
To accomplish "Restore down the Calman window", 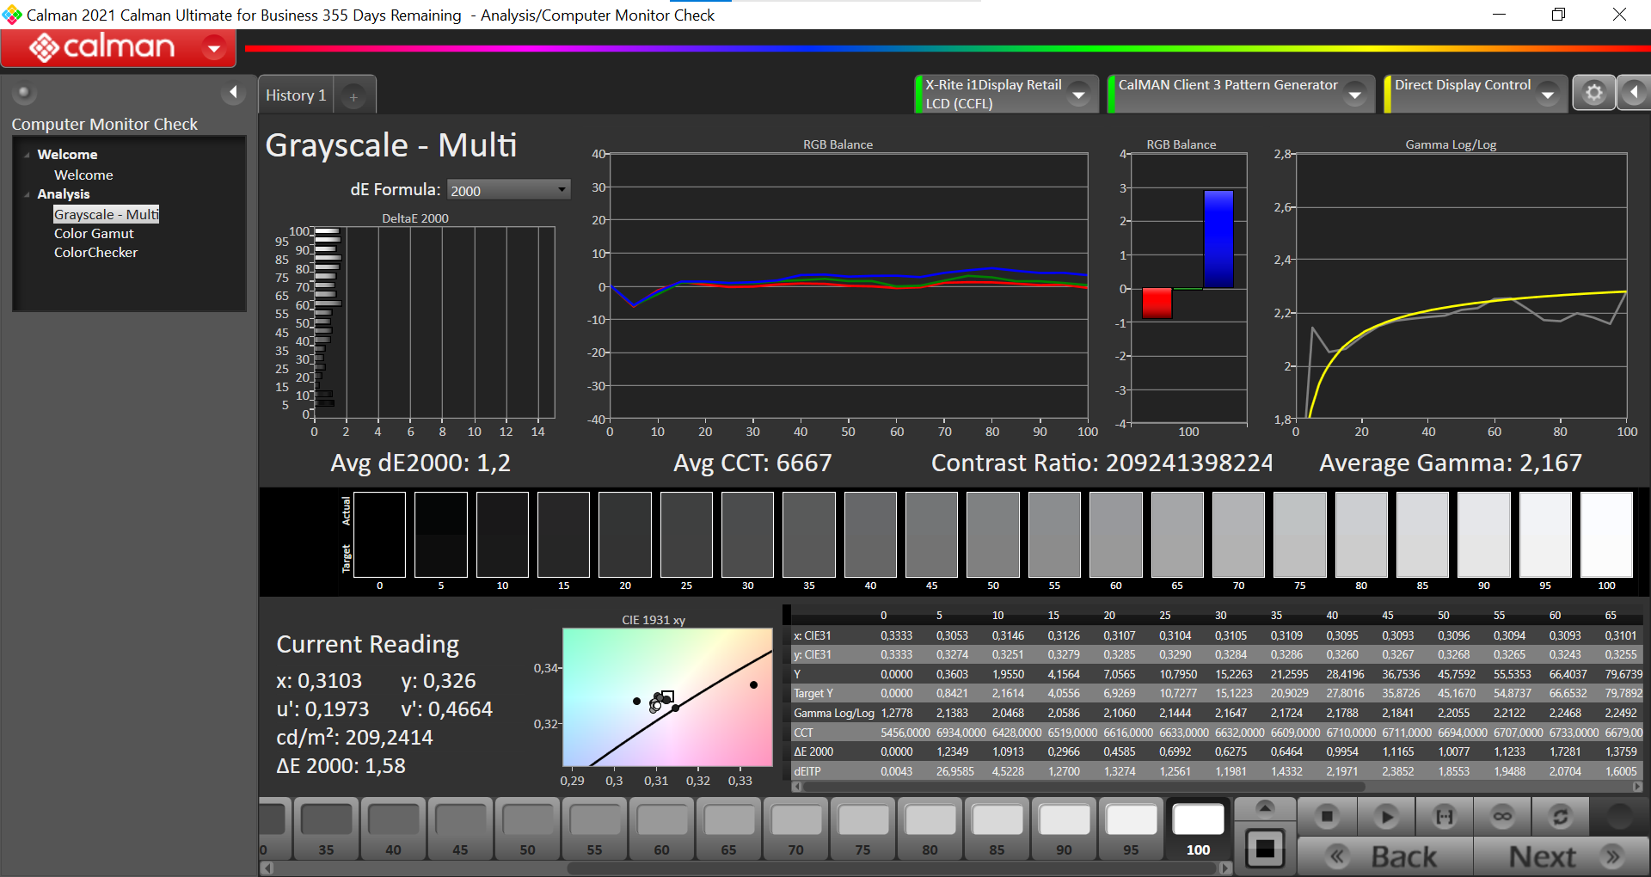I will [1558, 15].
